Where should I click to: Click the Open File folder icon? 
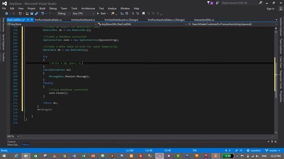(27, 14)
